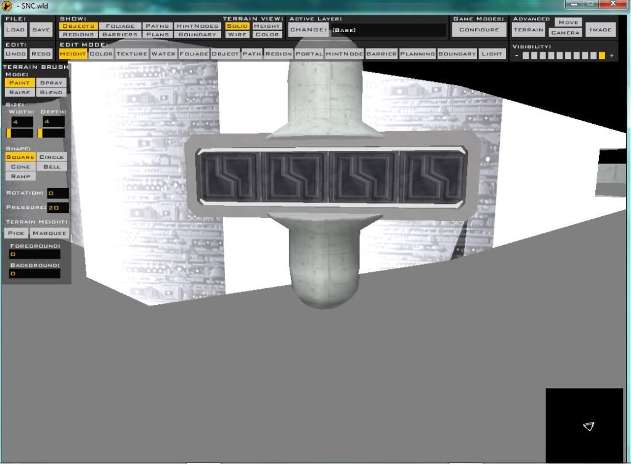Toggle Plans visibility in Show group

pyautogui.click(x=157, y=34)
